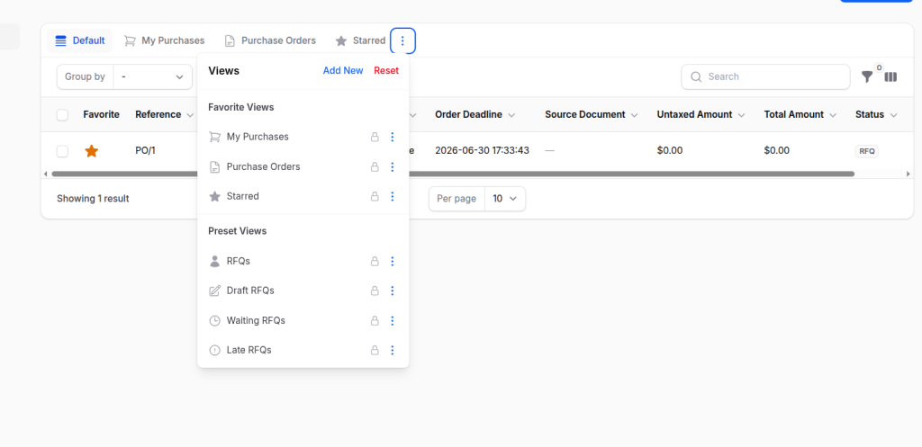Open the three-dot menu beside Starred tab
The image size is (922, 447).
point(402,40)
